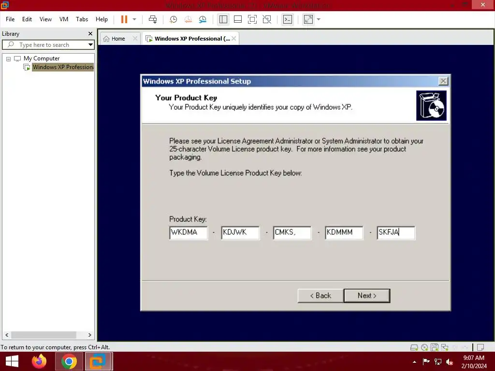Click the stretch guest display icon
This screenshot has height=371, width=495.
308,19
